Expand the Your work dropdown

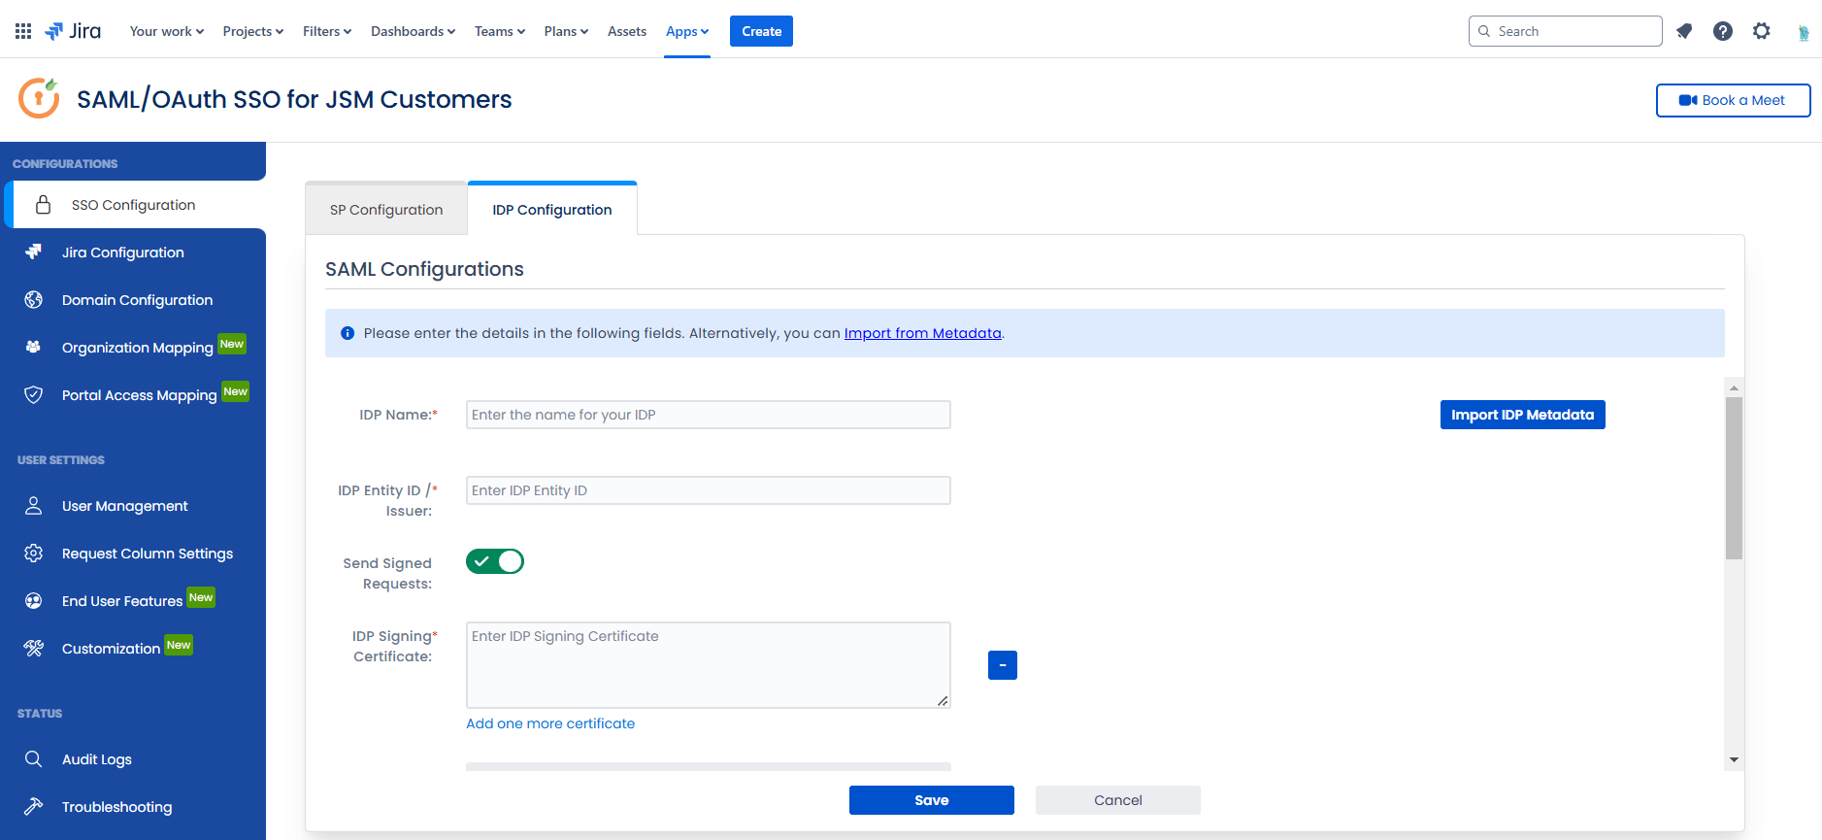[167, 31]
